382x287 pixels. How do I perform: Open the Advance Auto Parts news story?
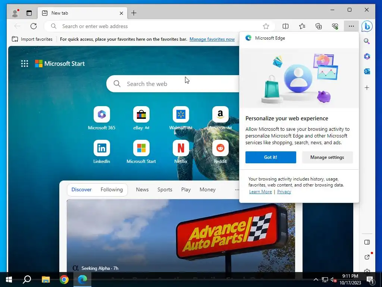(181, 236)
